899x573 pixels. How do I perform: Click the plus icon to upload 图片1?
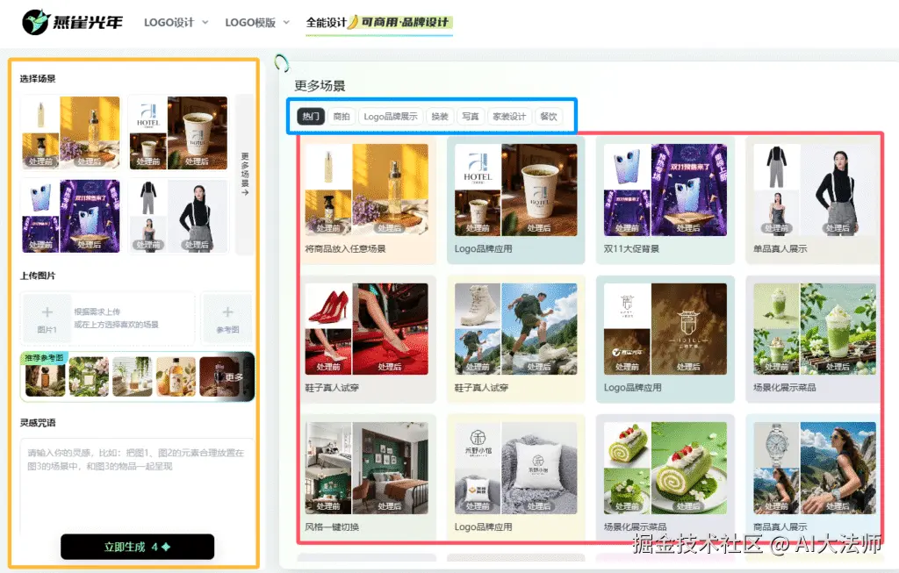pyautogui.click(x=47, y=312)
